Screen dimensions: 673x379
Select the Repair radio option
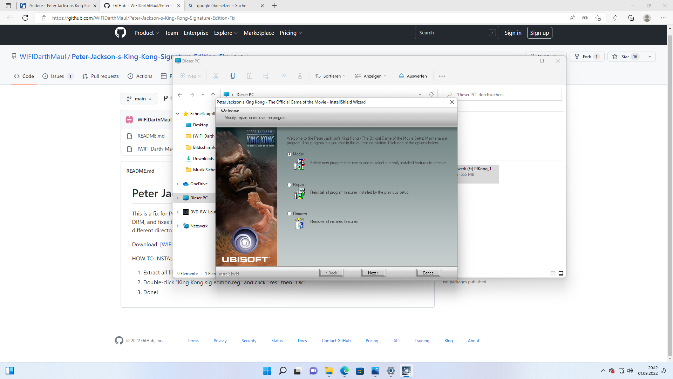(290, 185)
